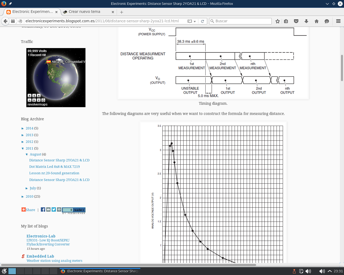Close the Crear nuevo tema tab

tap(113, 12)
